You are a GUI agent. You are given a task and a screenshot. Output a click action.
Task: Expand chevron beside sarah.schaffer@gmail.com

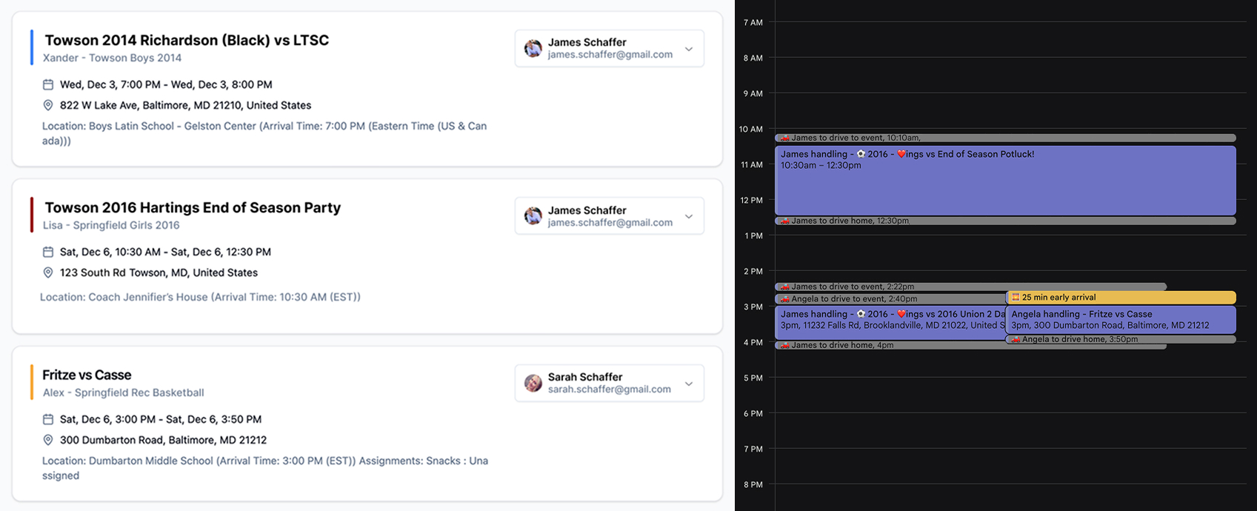[689, 384]
